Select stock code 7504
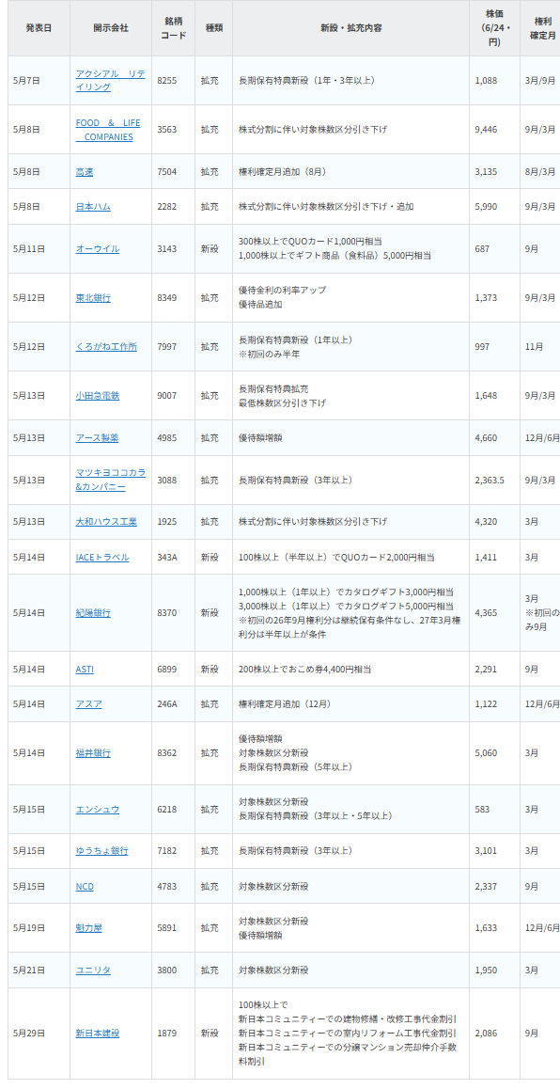The height and width of the screenshot is (1089, 560). click(x=167, y=171)
